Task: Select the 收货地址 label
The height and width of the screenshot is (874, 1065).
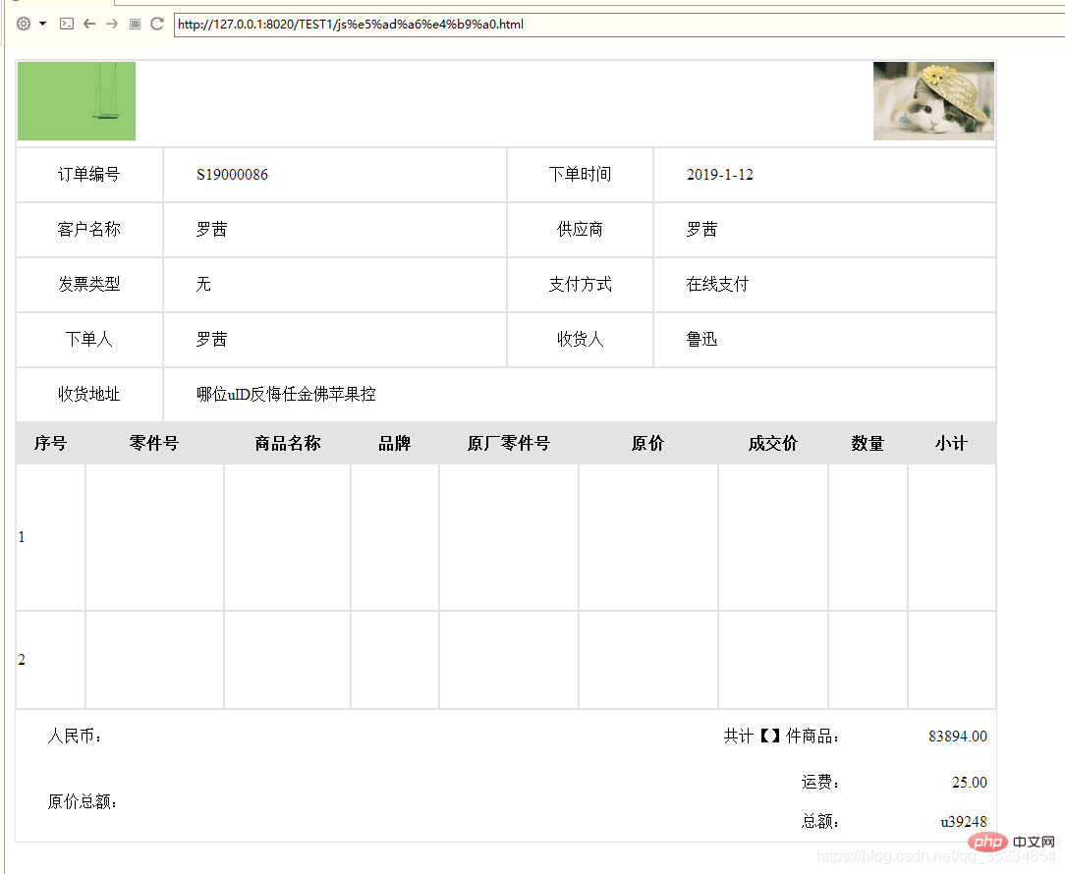Action: click(89, 394)
